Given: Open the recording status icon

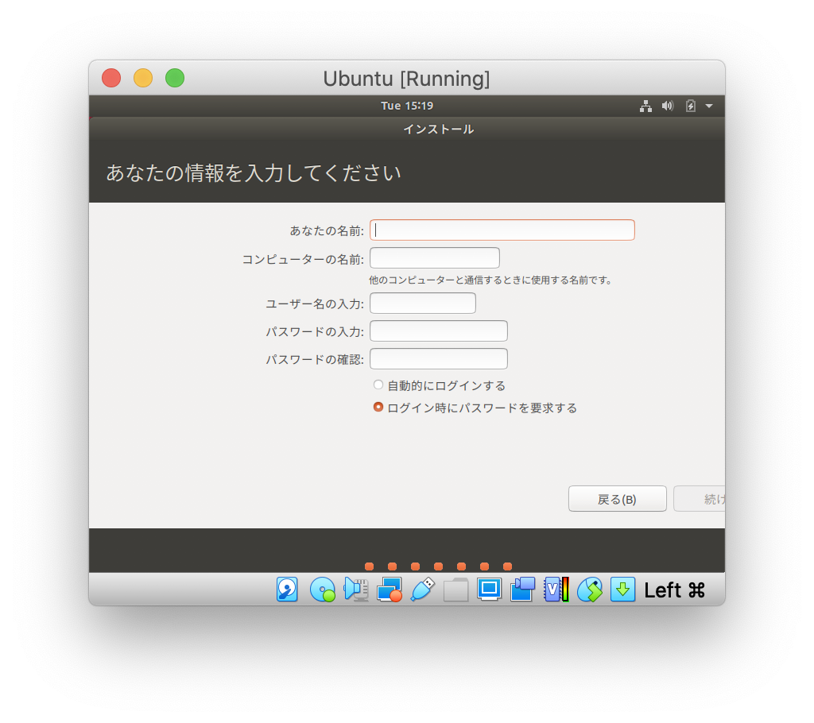Looking at the screenshot, I should (x=523, y=590).
